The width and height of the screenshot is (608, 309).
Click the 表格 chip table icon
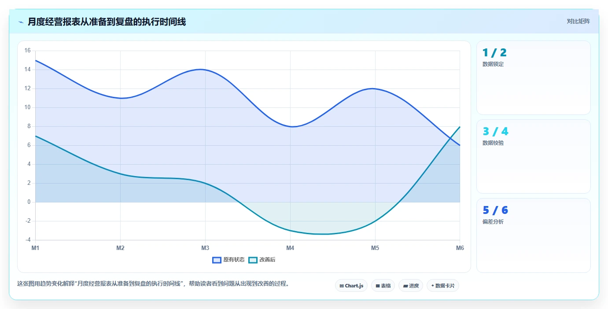click(378, 286)
